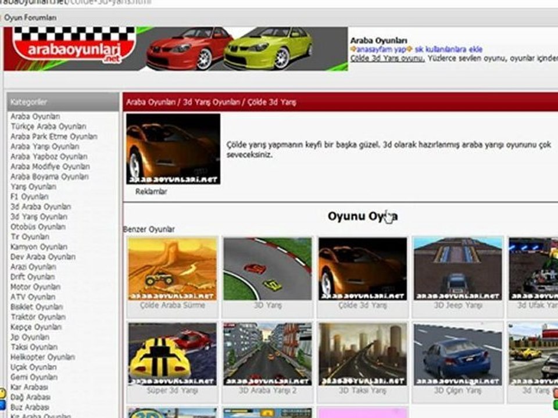Open Bisiklet Oyunları category
This screenshot has width=558, height=418.
pyautogui.click(x=37, y=307)
